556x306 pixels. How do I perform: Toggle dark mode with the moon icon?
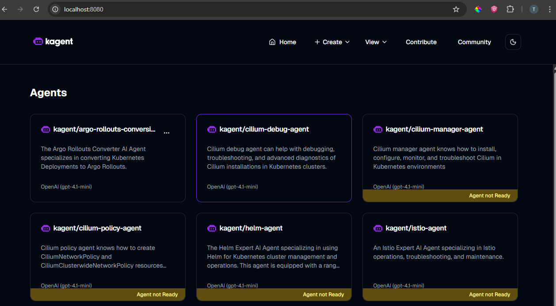click(x=513, y=42)
